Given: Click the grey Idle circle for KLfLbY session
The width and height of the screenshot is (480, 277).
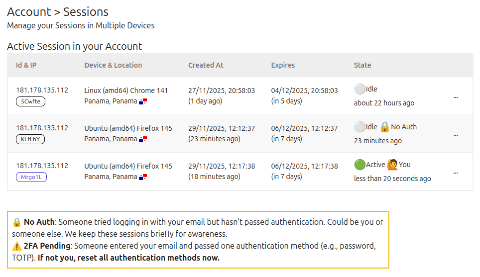Looking at the screenshot, I should (x=360, y=127).
